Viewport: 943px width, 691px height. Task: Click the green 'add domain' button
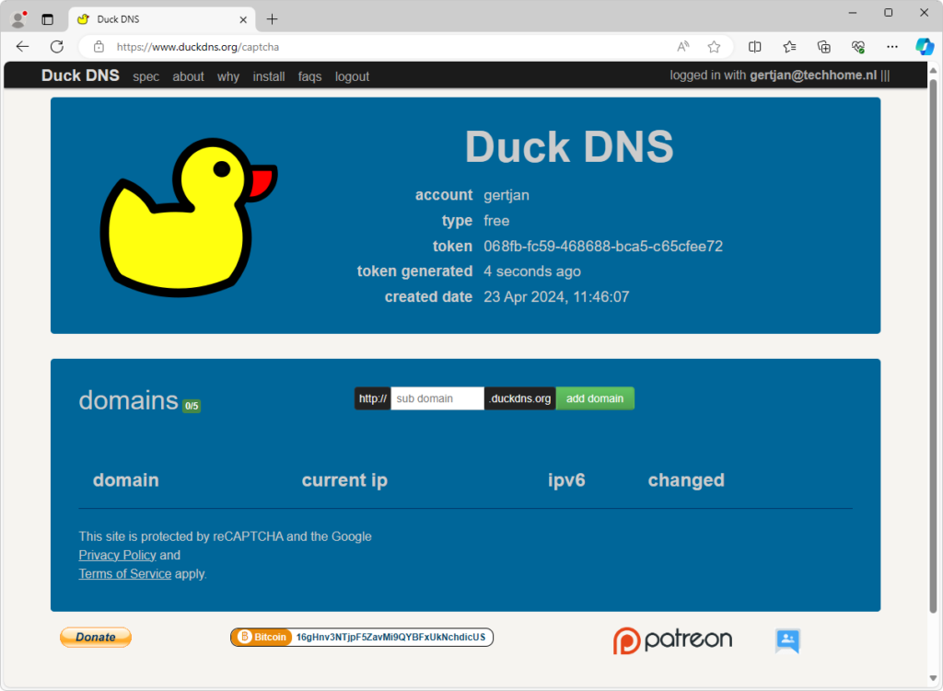click(594, 398)
